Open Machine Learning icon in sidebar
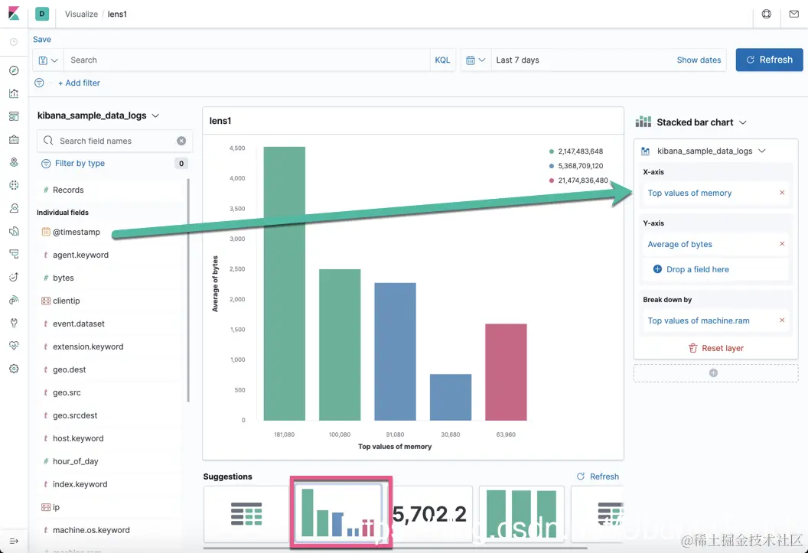Screen dimensions: 808x553 [14, 185]
